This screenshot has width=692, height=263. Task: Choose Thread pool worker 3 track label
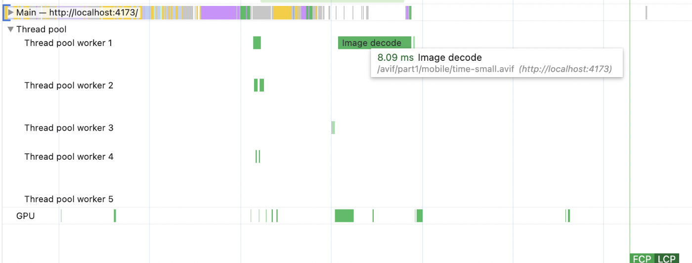pos(69,128)
